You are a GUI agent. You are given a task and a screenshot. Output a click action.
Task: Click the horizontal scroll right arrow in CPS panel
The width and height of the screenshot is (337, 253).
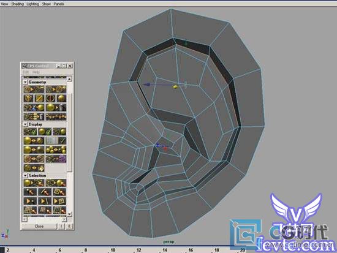click(64, 219)
